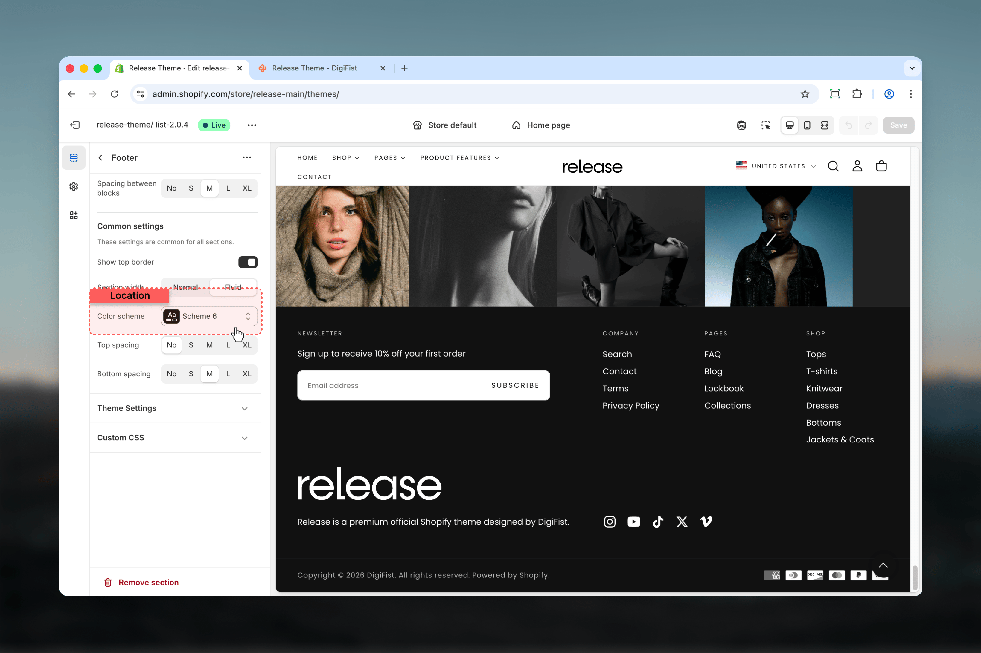981x653 pixels.
Task: Set Top spacing to M
Action: (209, 345)
